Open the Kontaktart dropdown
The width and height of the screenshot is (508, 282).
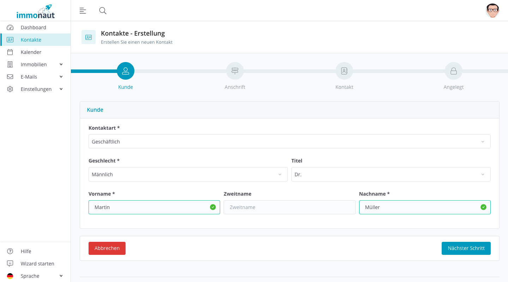coord(289,141)
